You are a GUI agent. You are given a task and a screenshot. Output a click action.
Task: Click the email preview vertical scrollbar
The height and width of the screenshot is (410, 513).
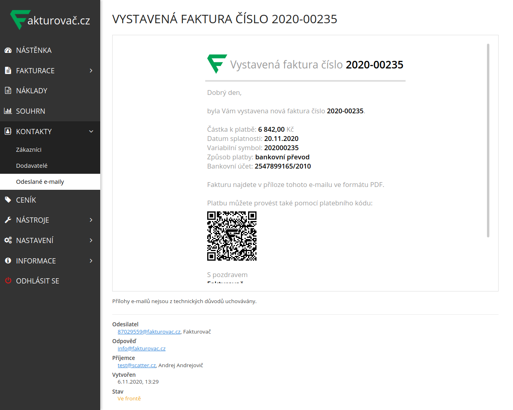click(x=488, y=140)
